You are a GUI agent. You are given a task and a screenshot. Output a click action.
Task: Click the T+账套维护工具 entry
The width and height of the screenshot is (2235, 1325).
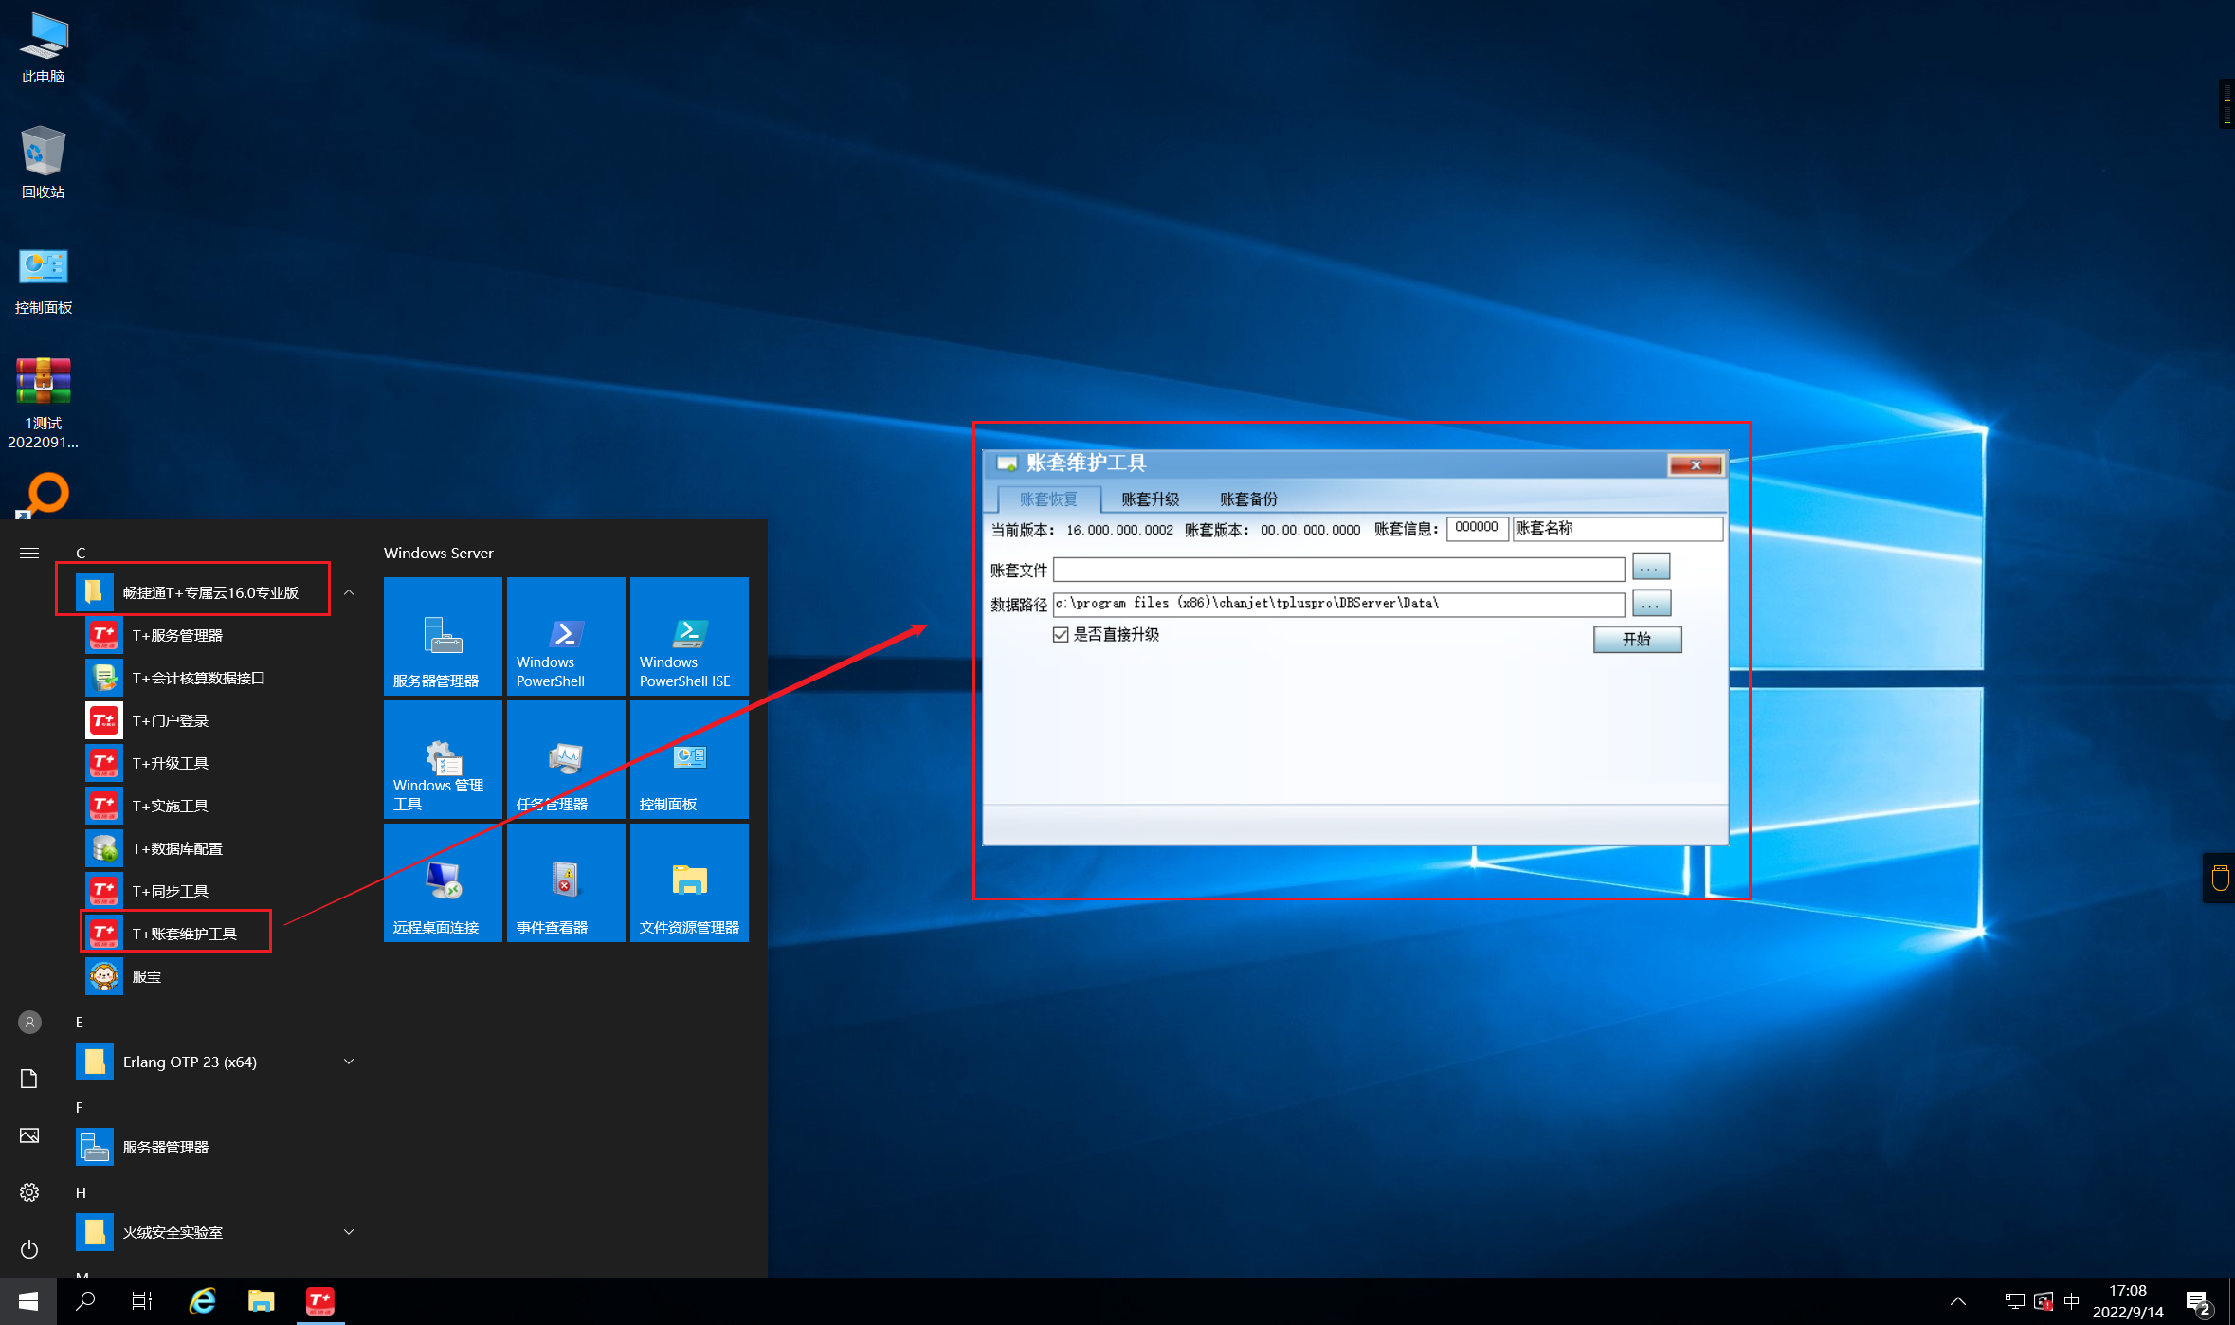(184, 934)
